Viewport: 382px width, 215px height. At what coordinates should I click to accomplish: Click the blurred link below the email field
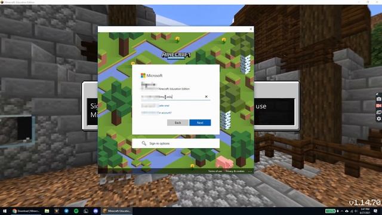click(155, 106)
